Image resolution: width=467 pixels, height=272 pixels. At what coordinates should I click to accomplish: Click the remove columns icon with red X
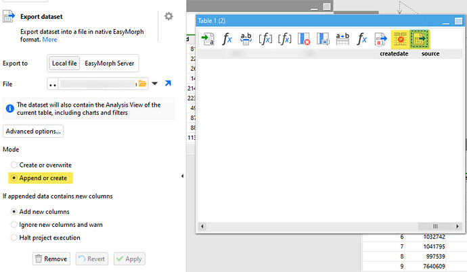point(304,39)
